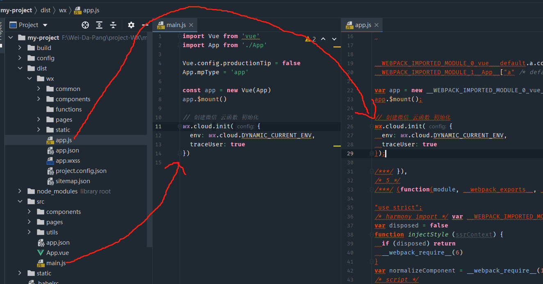Click line number 29 in app.js gutter
Viewport: 543px width, 284px height.
pos(350,153)
